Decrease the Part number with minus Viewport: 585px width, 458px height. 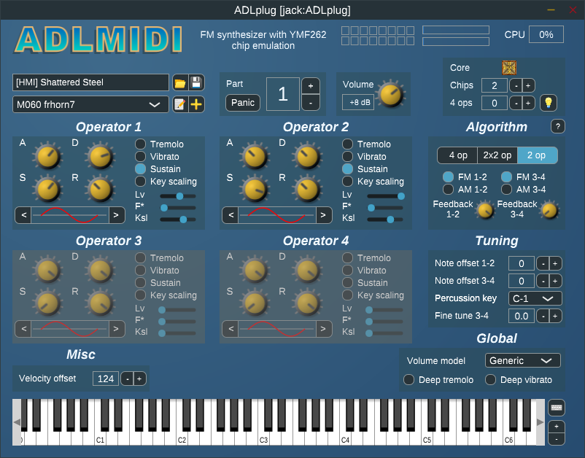coord(311,102)
